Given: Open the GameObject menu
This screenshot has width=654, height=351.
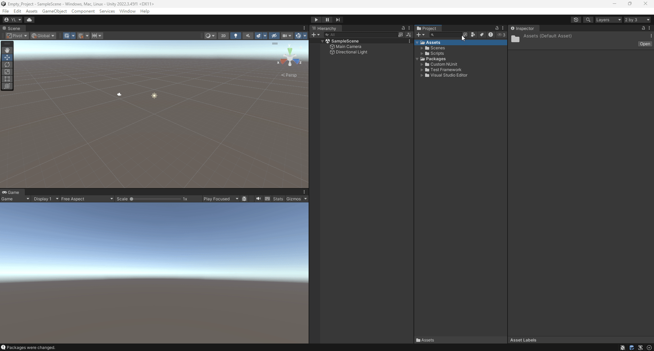Looking at the screenshot, I should 54,11.
